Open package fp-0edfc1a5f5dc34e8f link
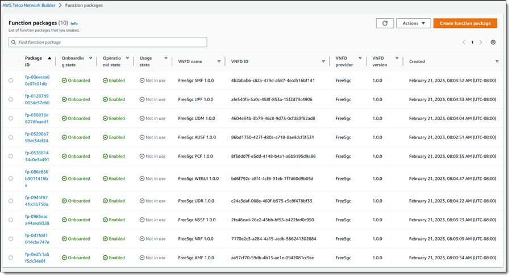 click(37, 258)
